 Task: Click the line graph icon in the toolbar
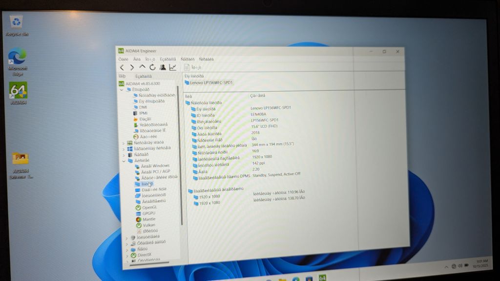pyautogui.click(x=173, y=67)
